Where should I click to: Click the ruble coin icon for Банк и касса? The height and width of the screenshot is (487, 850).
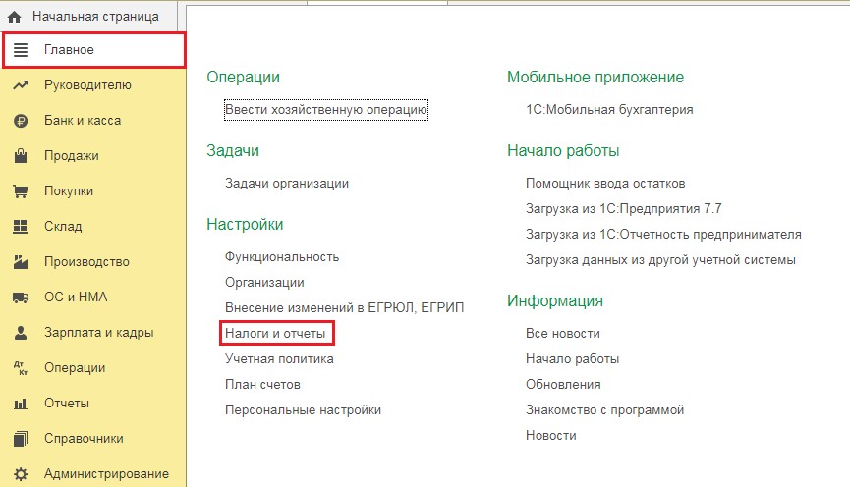pyautogui.click(x=21, y=120)
